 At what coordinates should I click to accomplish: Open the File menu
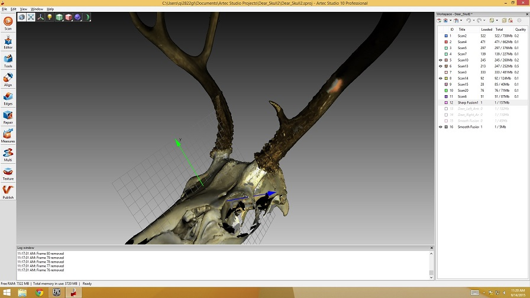(4, 9)
